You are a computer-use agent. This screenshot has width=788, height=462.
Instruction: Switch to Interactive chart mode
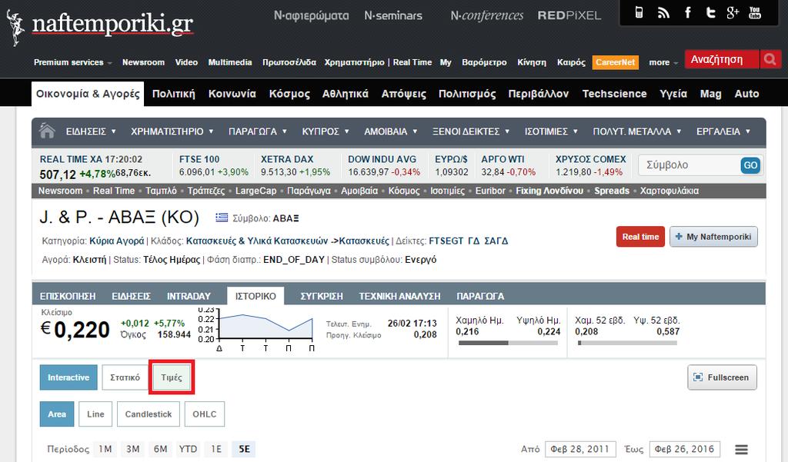point(68,377)
